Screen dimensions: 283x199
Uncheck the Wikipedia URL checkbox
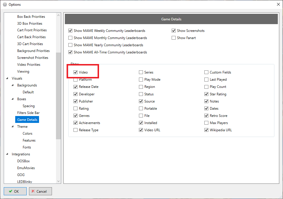(206, 130)
